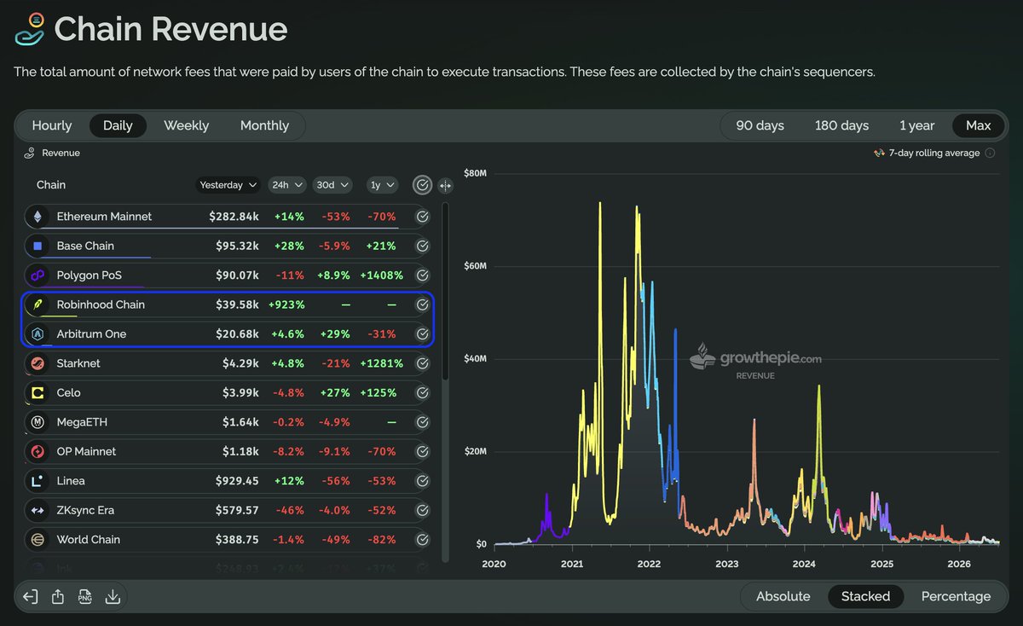Image resolution: width=1023 pixels, height=626 pixels.
Task: Click the column resize arrows icon
Action: click(x=445, y=185)
